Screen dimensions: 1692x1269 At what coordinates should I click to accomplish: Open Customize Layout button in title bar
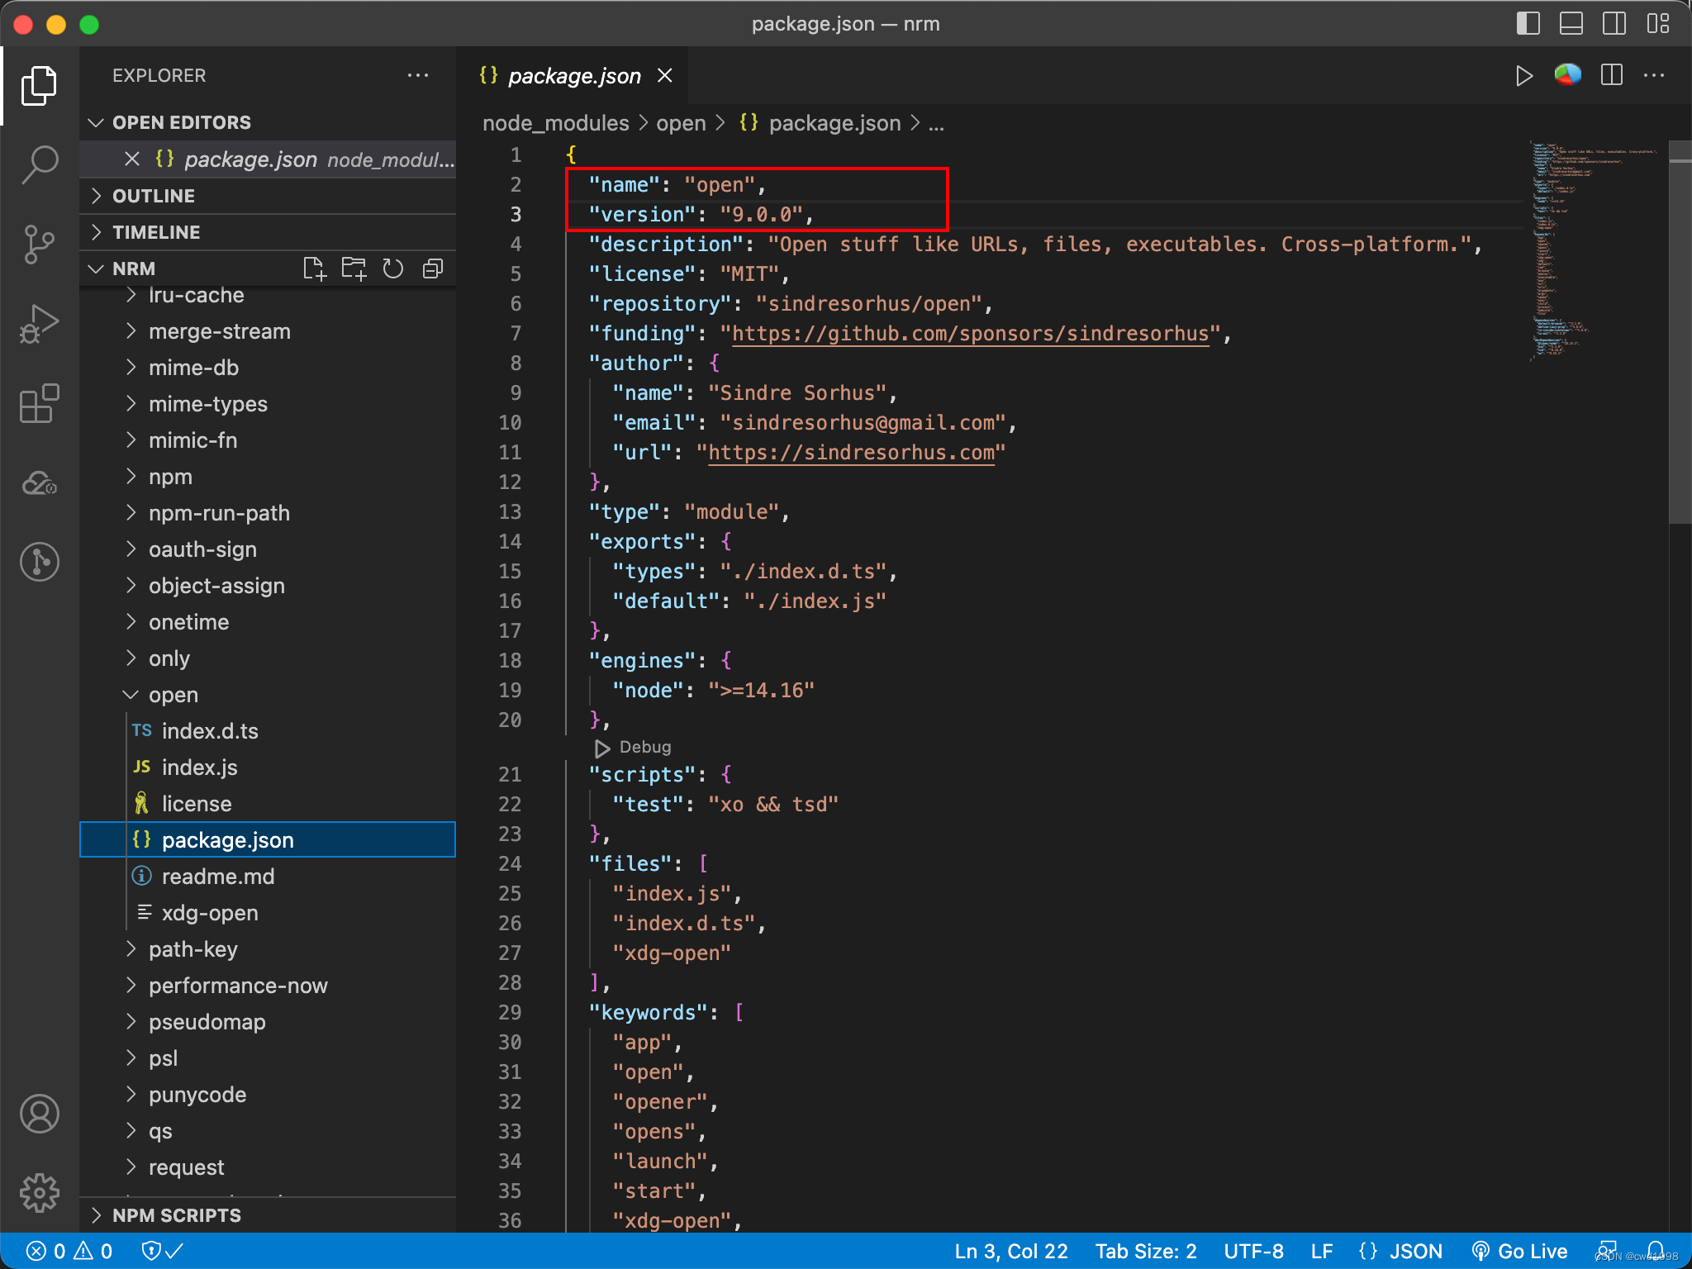[x=1657, y=23]
